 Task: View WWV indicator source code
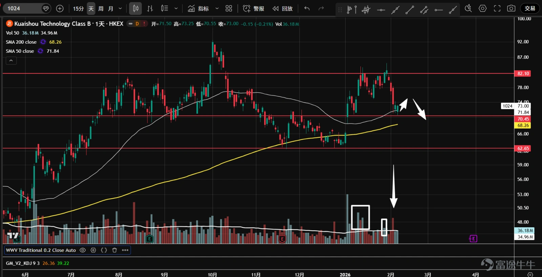click(104, 250)
